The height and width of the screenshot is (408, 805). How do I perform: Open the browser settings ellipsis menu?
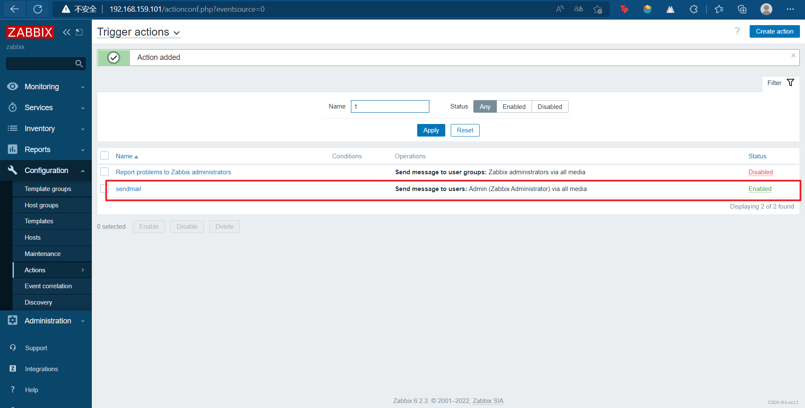[x=790, y=9]
